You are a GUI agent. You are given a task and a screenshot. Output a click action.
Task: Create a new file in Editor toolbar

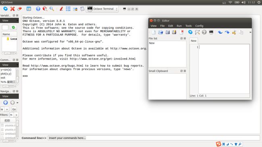tap(154, 32)
